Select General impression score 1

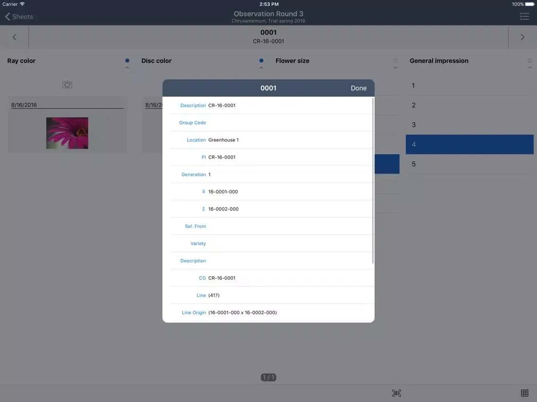pyautogui.click(x=469, y=85)
